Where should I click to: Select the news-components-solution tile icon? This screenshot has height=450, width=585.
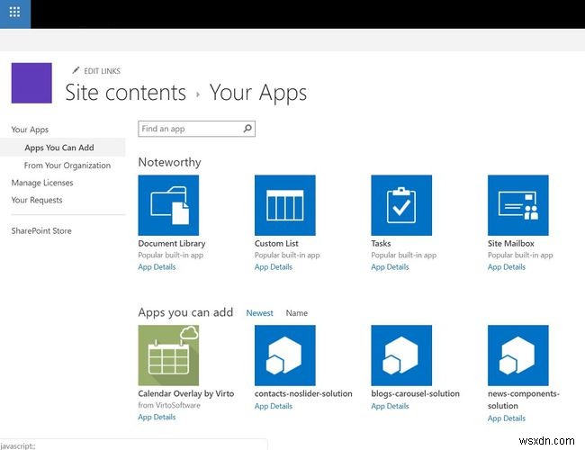tap(518, 355)
